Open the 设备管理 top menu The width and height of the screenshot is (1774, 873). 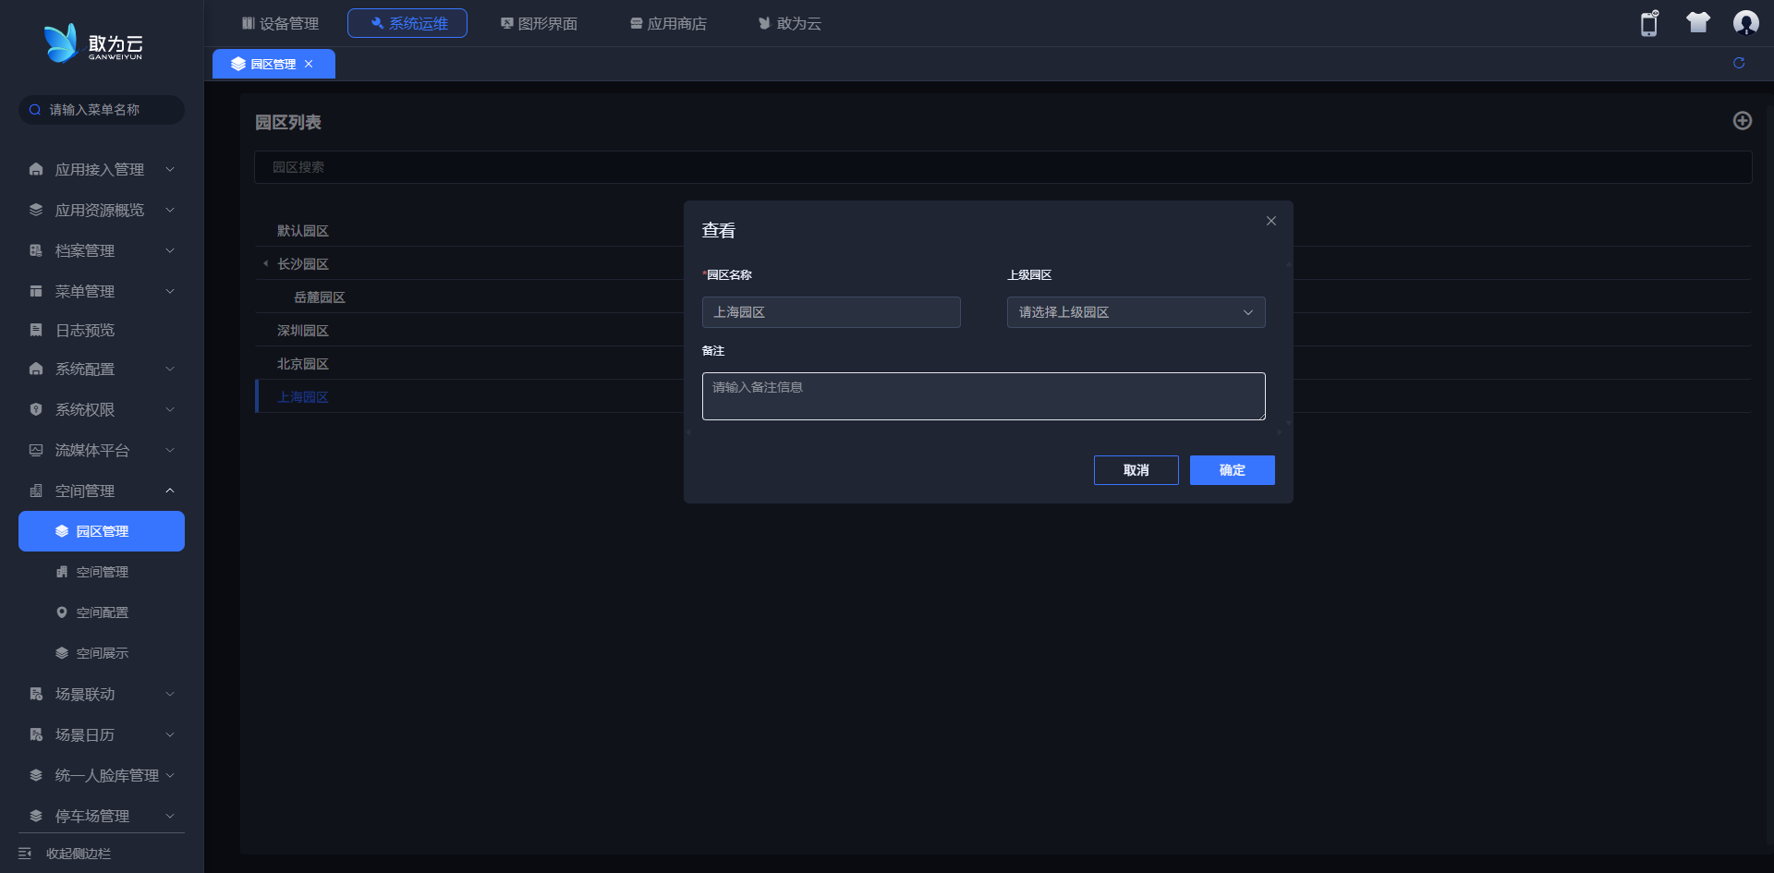[280, 23]
